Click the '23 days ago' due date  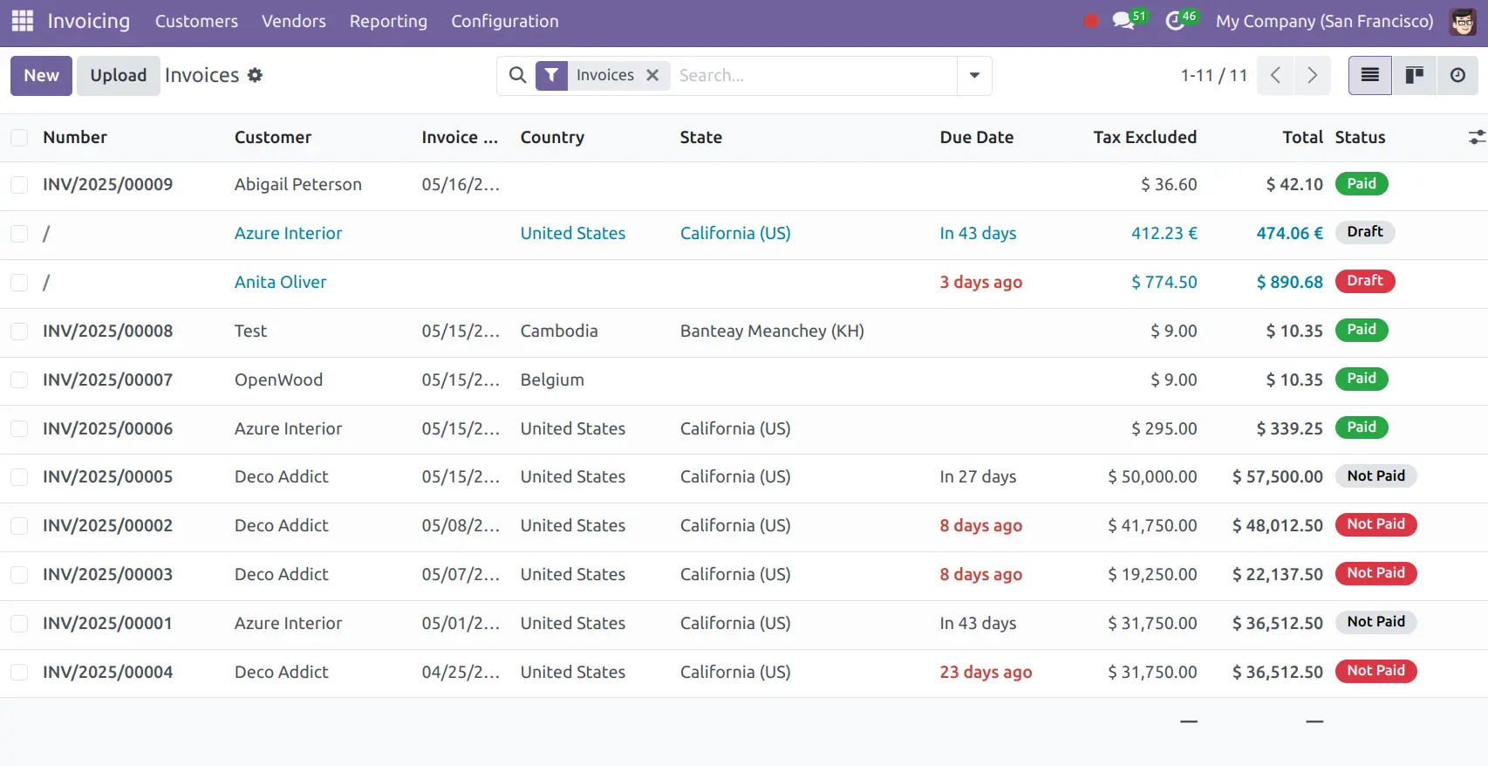(x=986, y=672)
